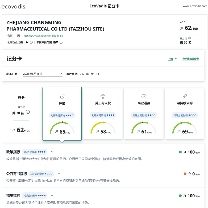This screenshot has height=208, width=208.
Task: Click the leaf icon on the 环境 card
Action: [62, 96]
